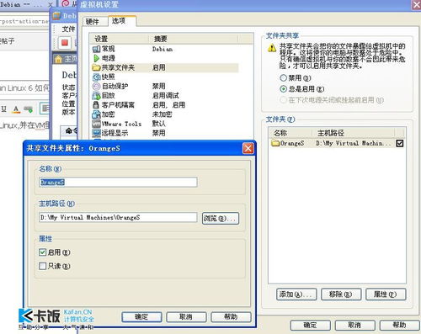Open the 文件 menu in VMware window
This screenshot has height=334, width=421.
[x=69, y=29]
